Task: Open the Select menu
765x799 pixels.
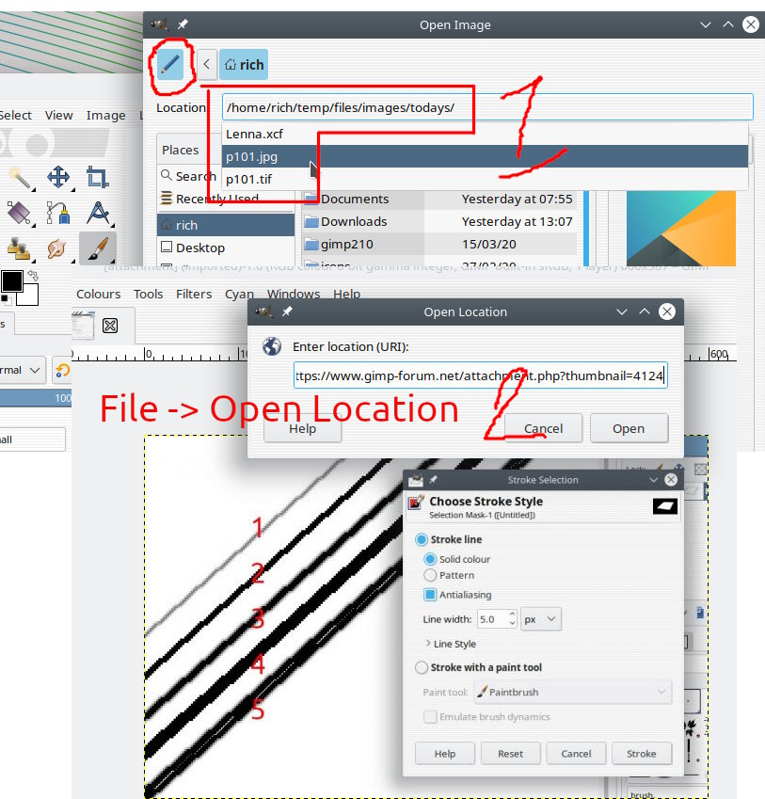Action: click(x=15, y=115)
